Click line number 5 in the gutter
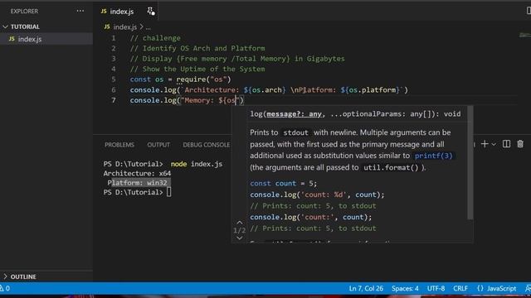This screenshot has width=531, height=298. point(114,79)
